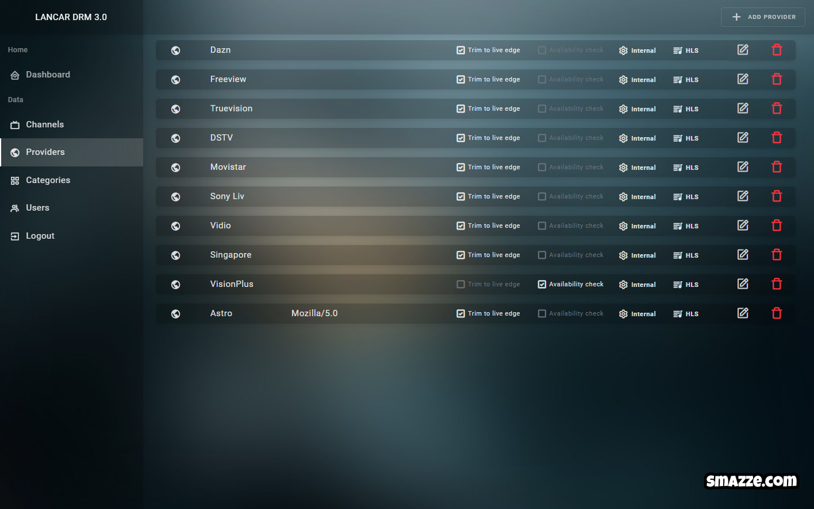The height and width of the screenshot is (509, 814).
Task: Click the Truevision provider name
Action: point(231,108)
